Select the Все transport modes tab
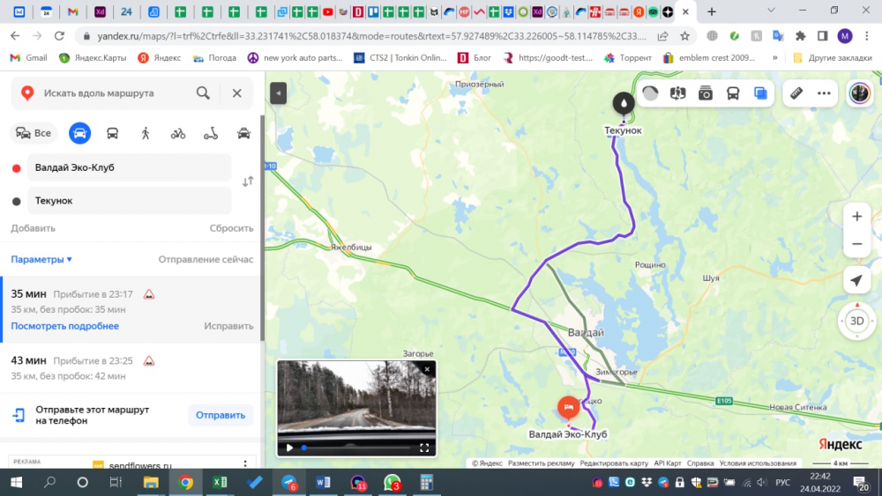Image resolution: width=882 pixels, height=496 pixels. coord(34,133)
